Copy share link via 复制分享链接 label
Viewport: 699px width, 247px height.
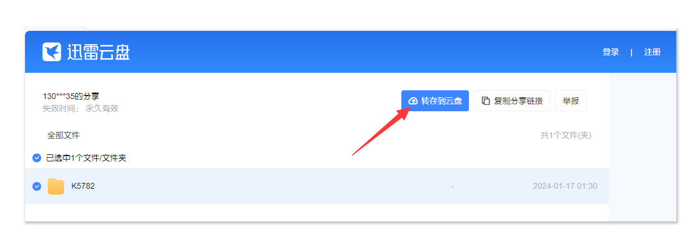pos(518,101)
